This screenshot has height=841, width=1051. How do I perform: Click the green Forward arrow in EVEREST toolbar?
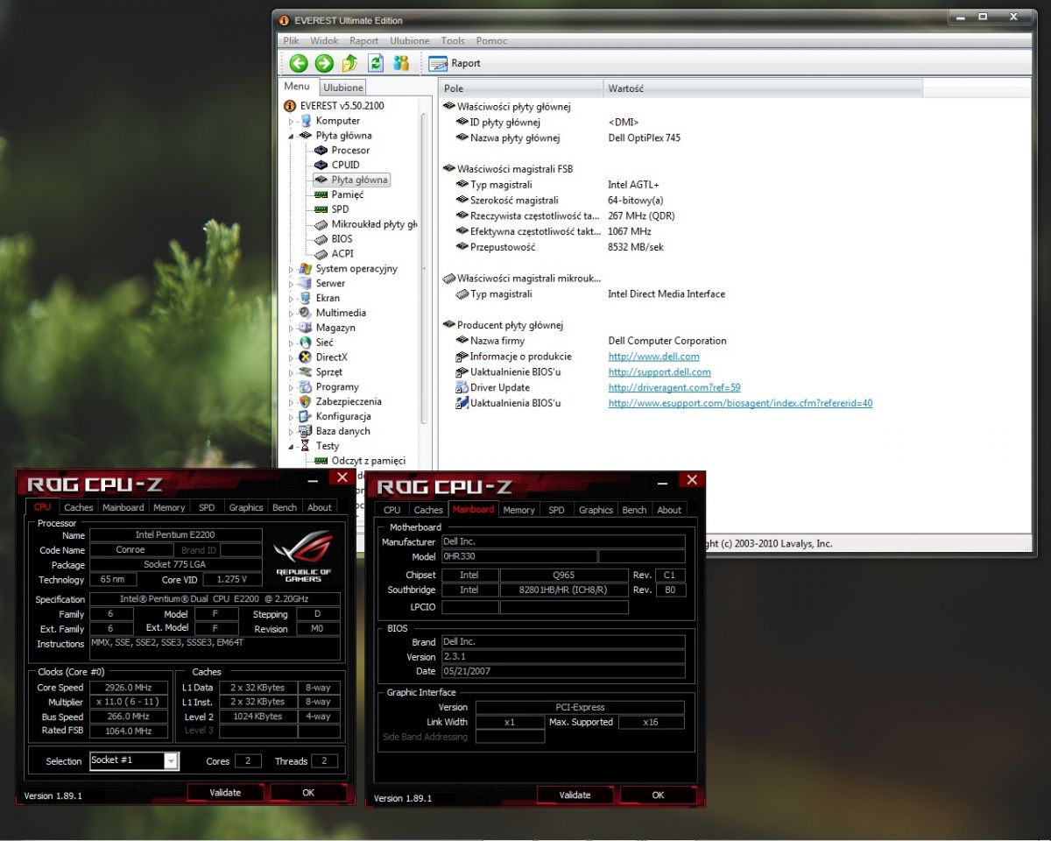pyautogui.click(x=324, y=63)
